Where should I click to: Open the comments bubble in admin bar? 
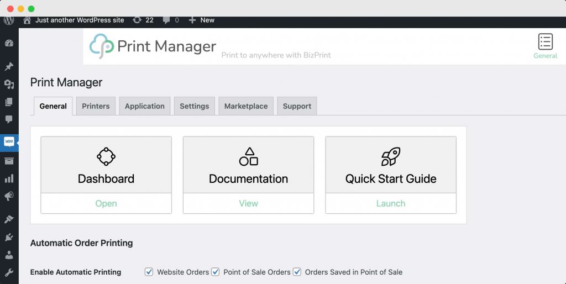(x=166, y=20)
